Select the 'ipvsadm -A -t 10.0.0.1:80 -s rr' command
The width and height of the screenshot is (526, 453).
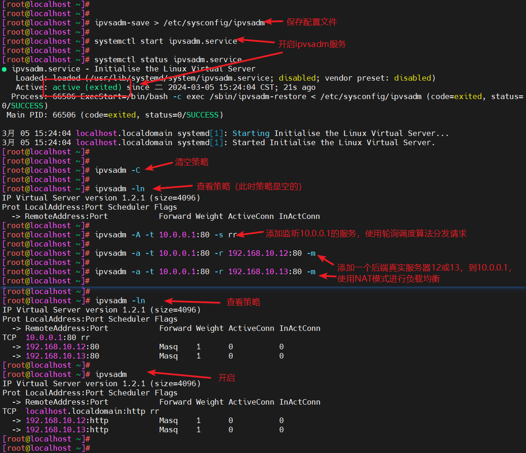[x=166, y=235]
